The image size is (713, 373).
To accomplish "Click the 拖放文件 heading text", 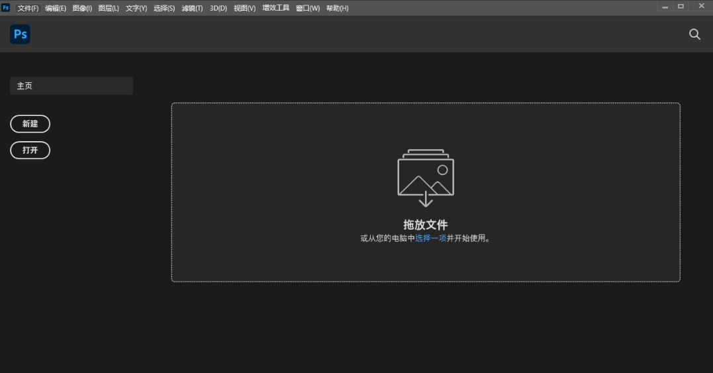I will pos(426,225).
